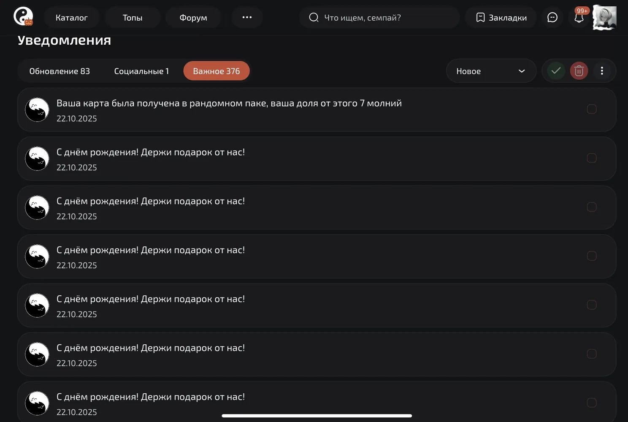Mark all notifications as read with checkmark
The width and height of the screenshot is (628, 422).
(x=556, y=71)
